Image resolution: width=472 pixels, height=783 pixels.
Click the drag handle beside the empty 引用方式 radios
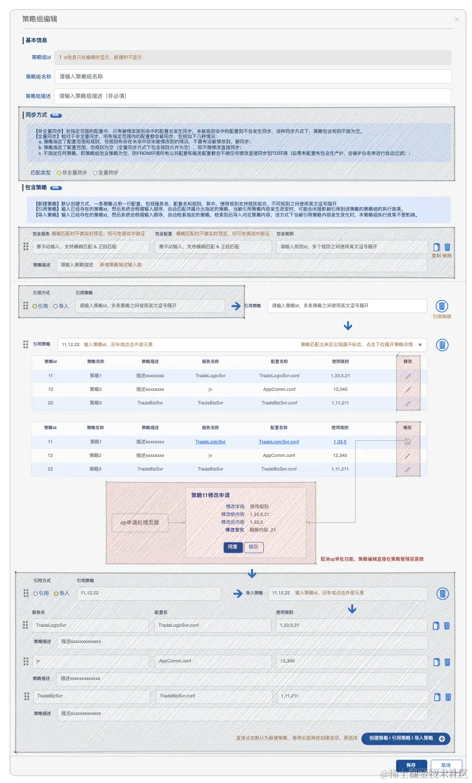(26, 305)
